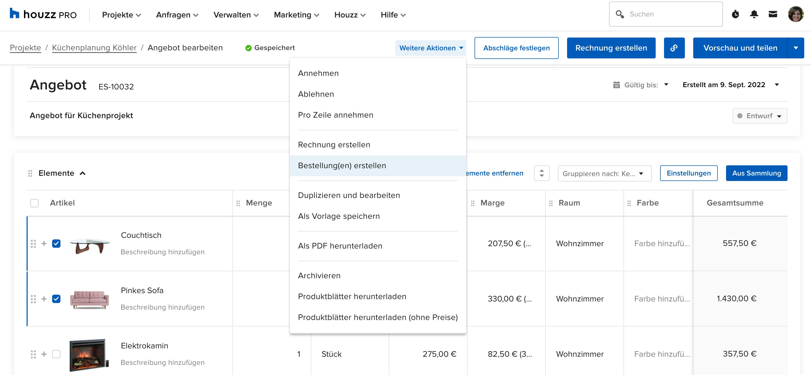Open notifications bell icon
This screenshot has width=811, height=375.
[x=754, y=14]
